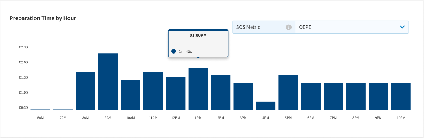
Task: Open the SOS Metric OEPE combo box
Action: (x=321, y=27)
